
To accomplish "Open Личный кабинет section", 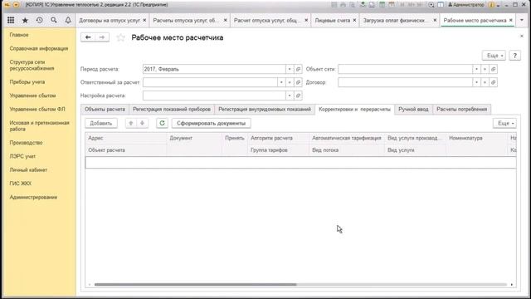I will click(28, 169).
